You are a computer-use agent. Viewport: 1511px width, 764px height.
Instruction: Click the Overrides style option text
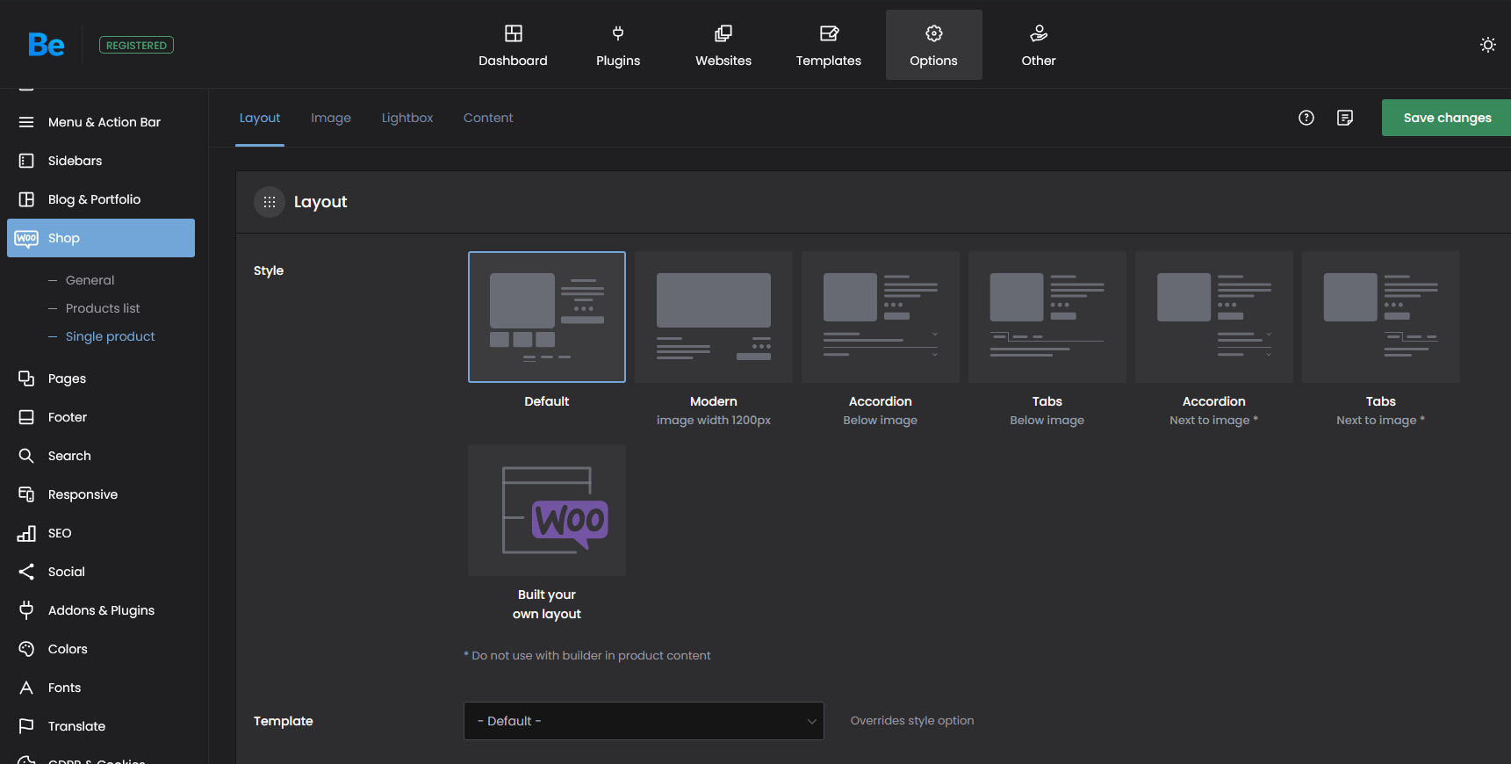click(x=912, y=721)
